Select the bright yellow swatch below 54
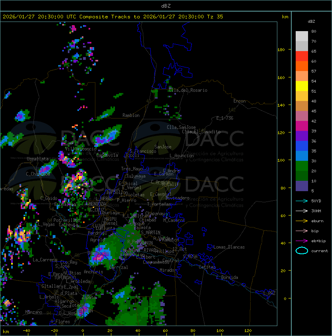 point(302,86)
